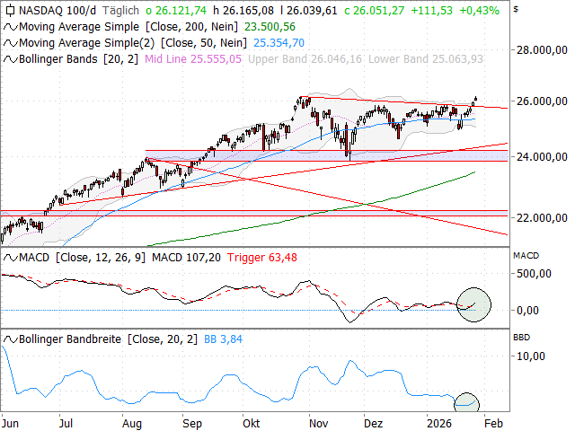Viewport: 575px width, 431px height.
Task: Click the Okt month label on time axis
Action: click(x=252, y=424)
